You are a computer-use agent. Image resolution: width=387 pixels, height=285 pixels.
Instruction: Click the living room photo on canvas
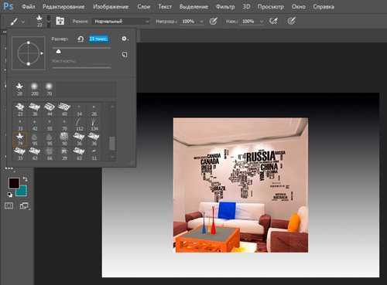(x=241, y=185)
